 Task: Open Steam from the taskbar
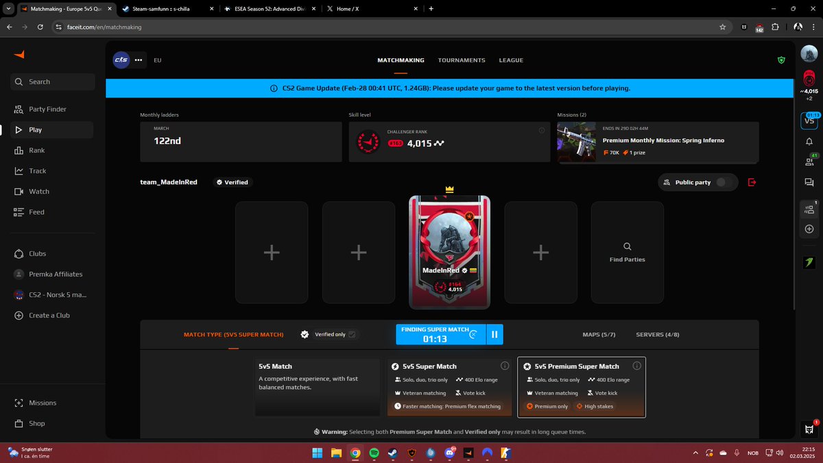pyautogui.click(x=393, y=453)
